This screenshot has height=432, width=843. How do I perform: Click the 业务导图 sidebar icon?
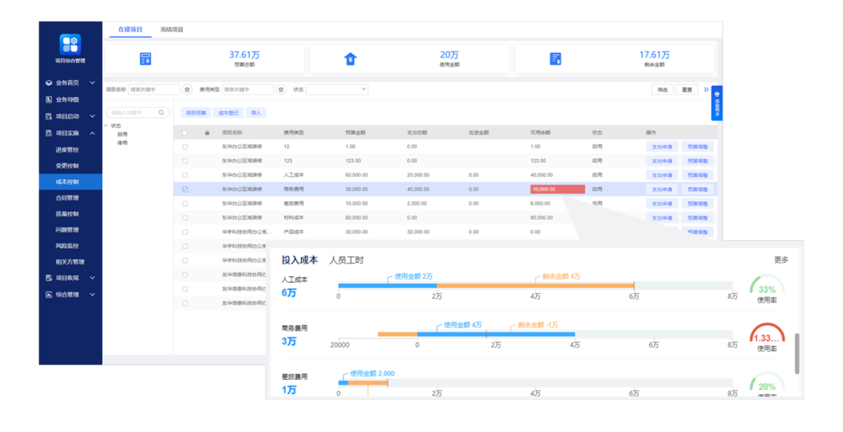[x=49, y=99]
